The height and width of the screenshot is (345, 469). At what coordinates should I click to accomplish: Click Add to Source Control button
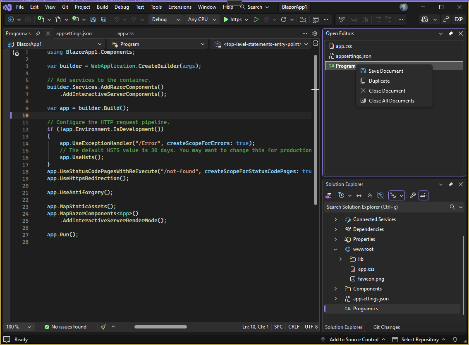pyautogui.click(x=353, y=340)
